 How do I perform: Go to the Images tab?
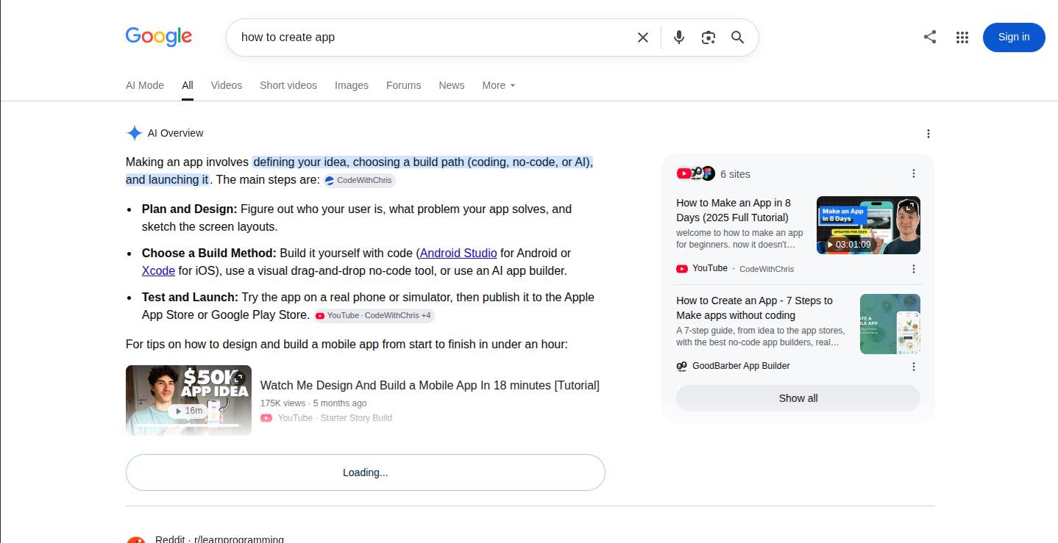(352, 85)
